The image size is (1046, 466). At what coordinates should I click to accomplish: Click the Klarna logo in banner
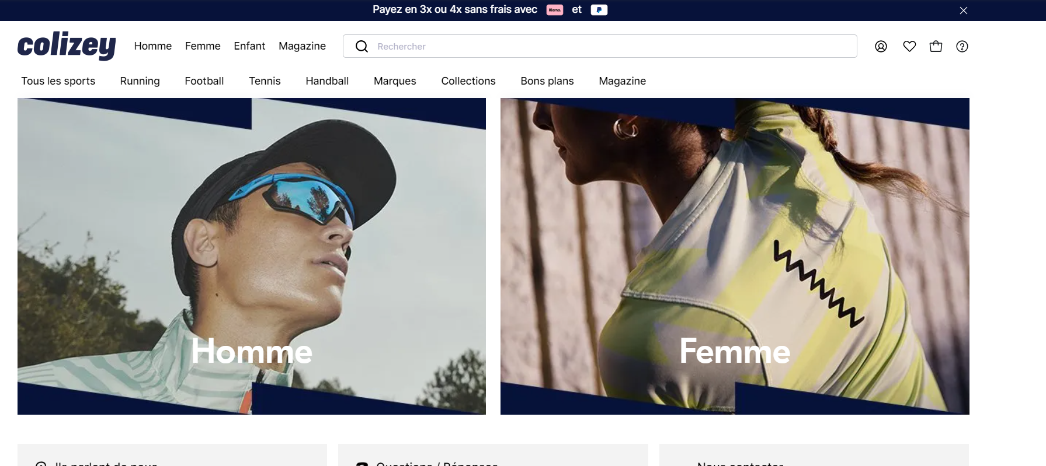point(554,10)
